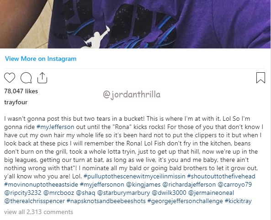Open the #georgejeffersonchallenge hashtag

point(185,201)
